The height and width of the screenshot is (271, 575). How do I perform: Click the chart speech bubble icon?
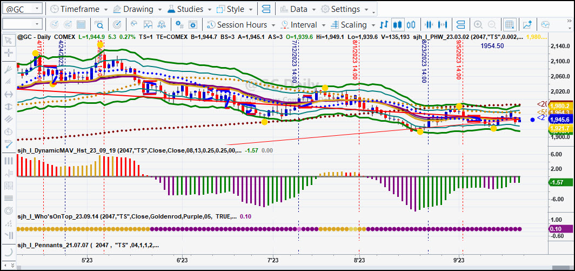545,25
